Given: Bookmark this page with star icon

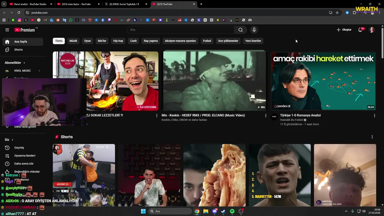Looking at the screenshot, I should pyautogui.click(x=337, y=13).
